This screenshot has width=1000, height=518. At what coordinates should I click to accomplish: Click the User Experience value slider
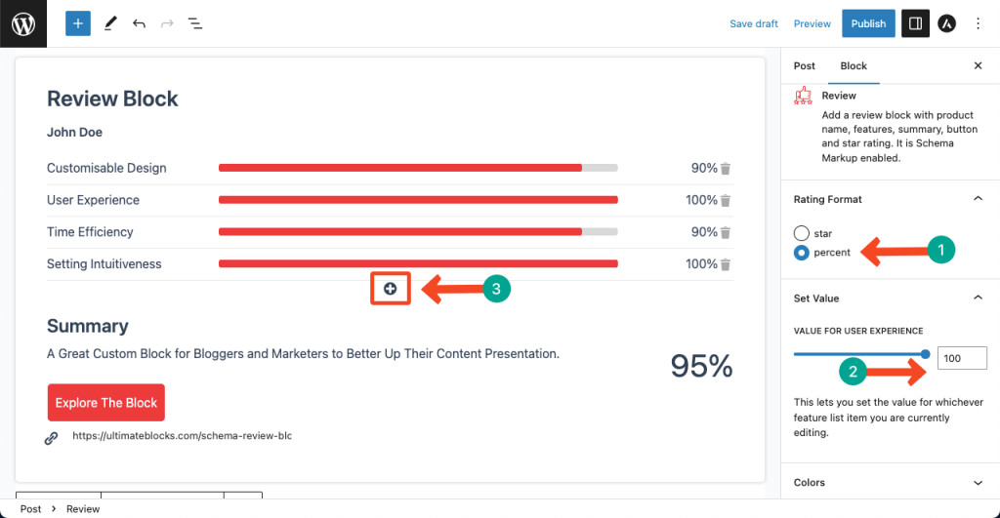pyautogui.click(x=859, y=354)
